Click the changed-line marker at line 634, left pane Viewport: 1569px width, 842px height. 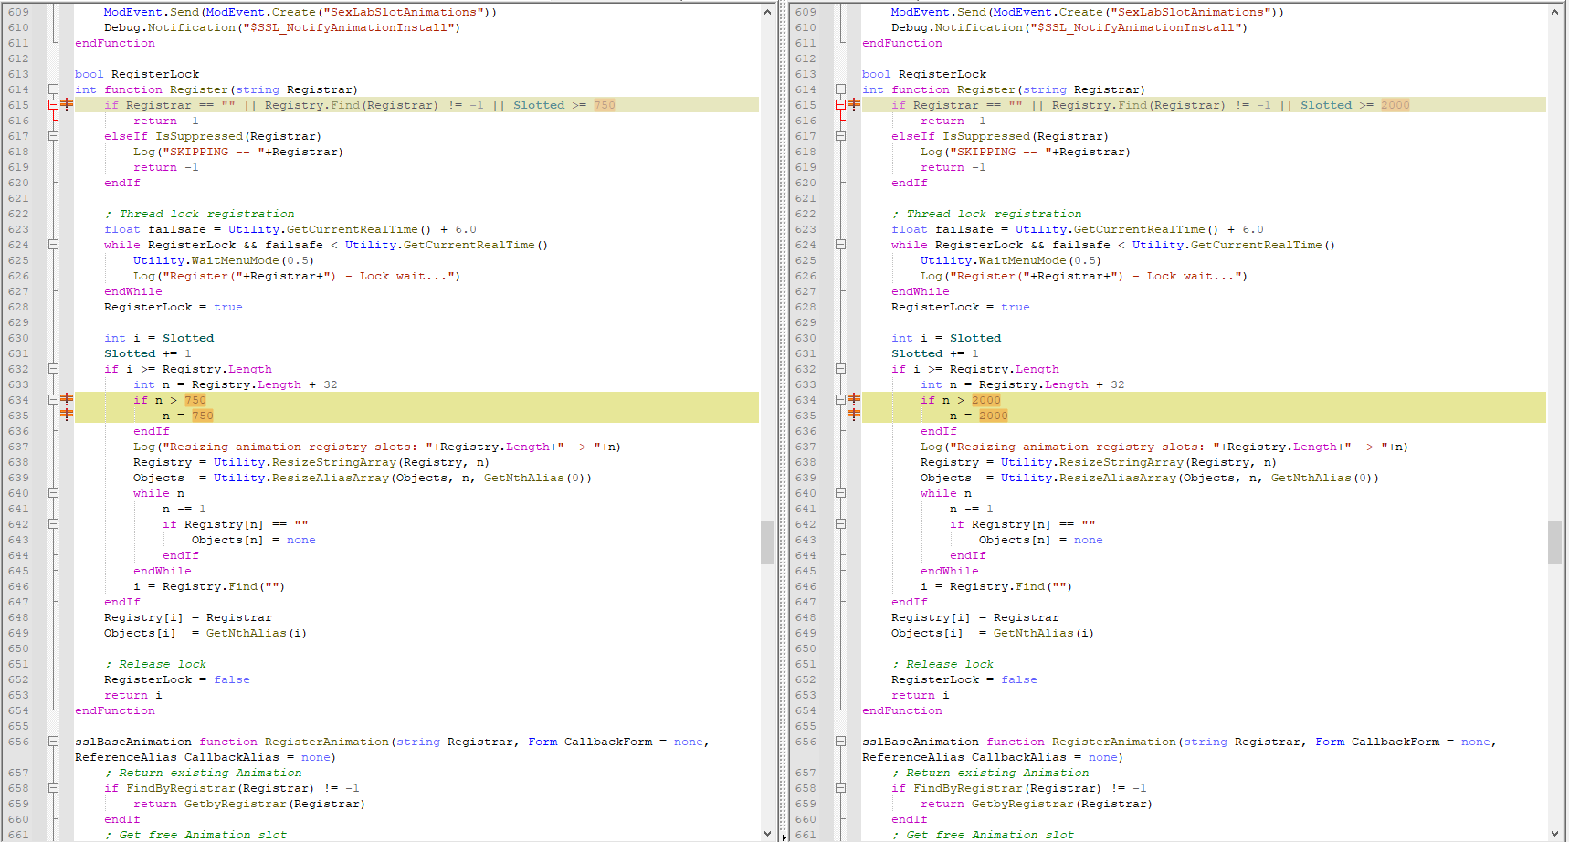point(67,399)
